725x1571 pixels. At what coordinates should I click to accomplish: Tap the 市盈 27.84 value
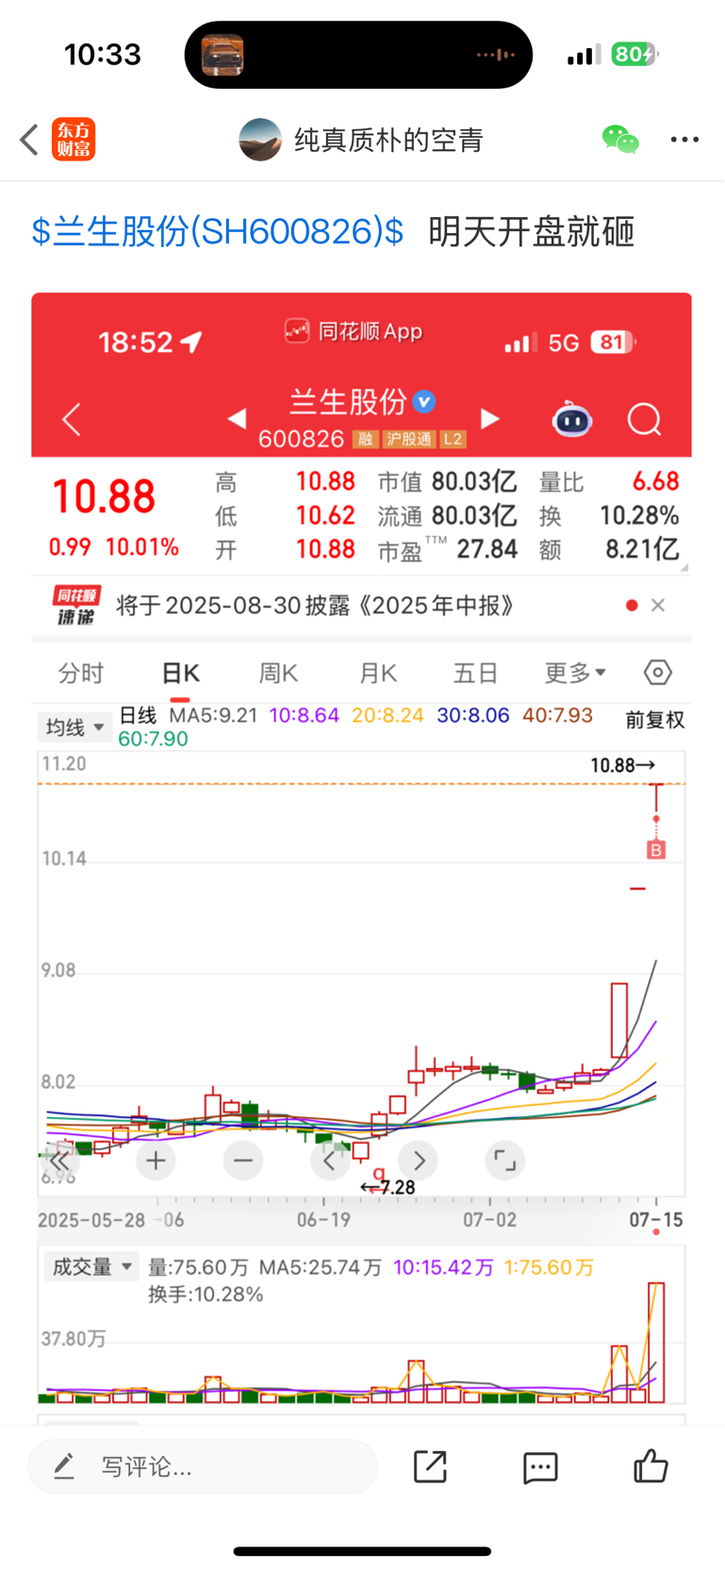click(487, 550)
